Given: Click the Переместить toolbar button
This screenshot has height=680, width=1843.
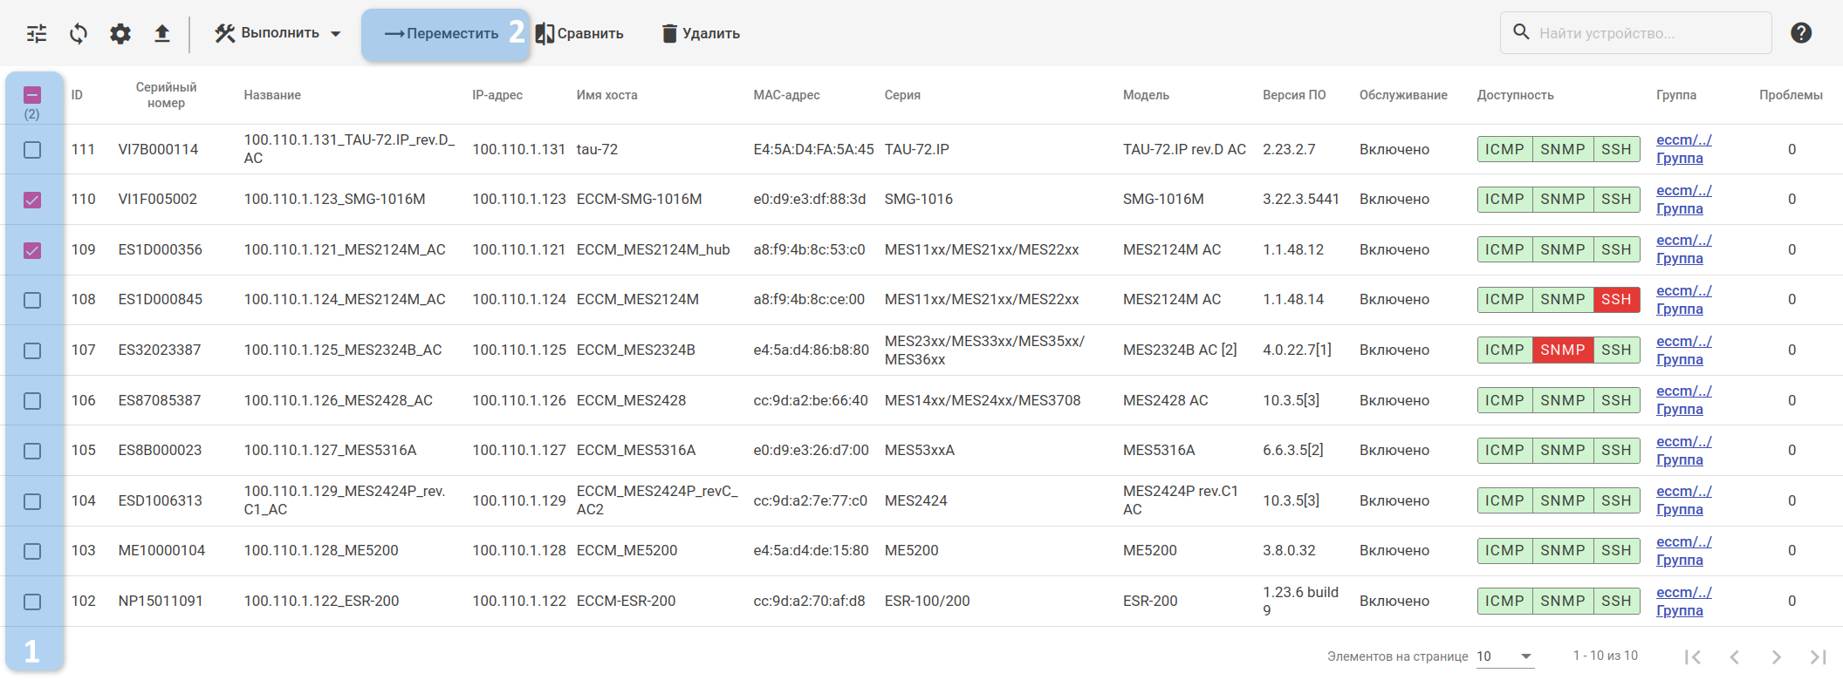Looking at the screenshot, I should point(442,34).
